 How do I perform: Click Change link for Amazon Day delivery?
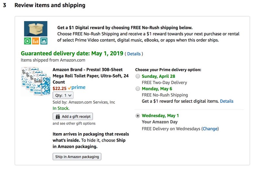210,129
